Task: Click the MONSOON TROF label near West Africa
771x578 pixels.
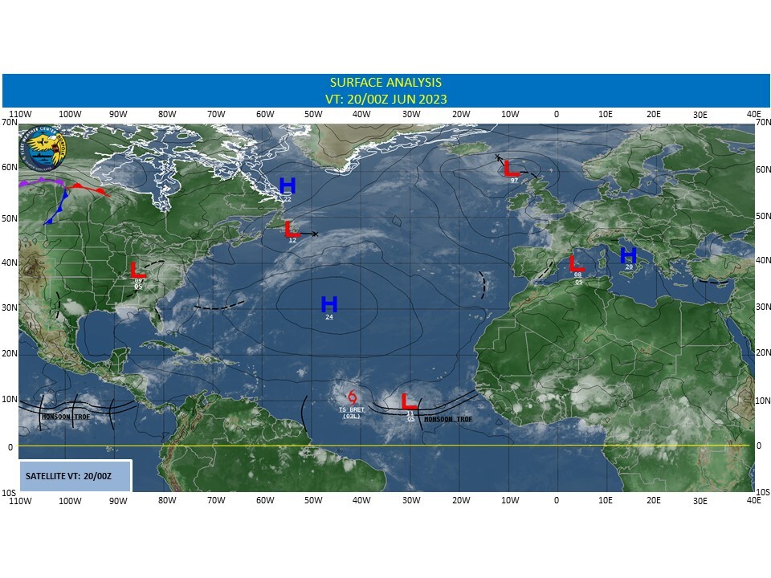Action: [447, 419]
